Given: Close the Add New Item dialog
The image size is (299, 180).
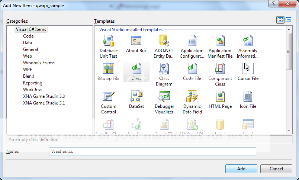Looking at the screenshot, I should 287,4.
